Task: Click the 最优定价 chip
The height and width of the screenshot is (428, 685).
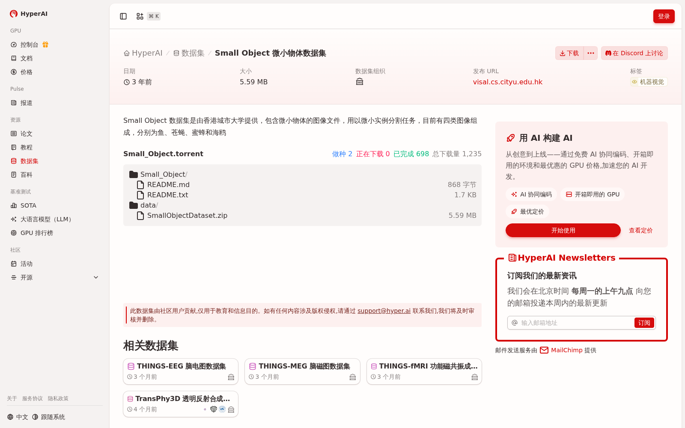Action: (x=527, y=211)
